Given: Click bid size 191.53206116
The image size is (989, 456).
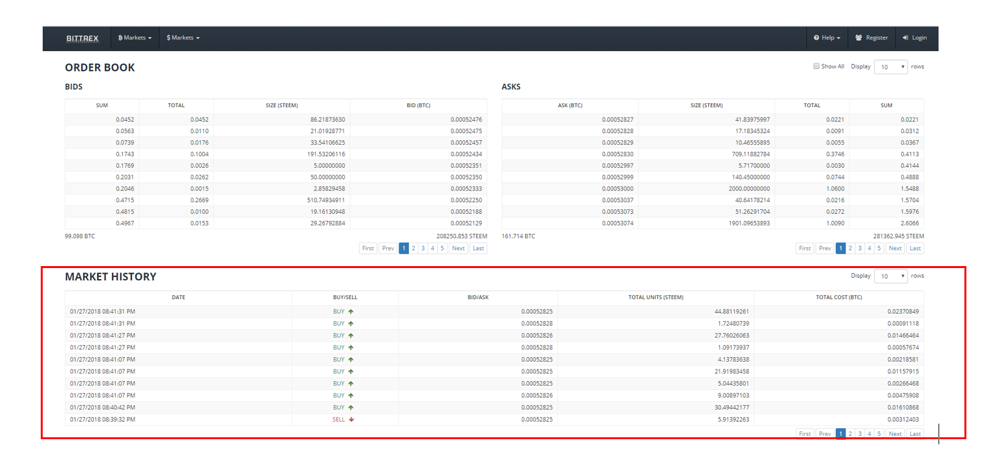Looking at the screenshot, I should [x=327, y=154].
